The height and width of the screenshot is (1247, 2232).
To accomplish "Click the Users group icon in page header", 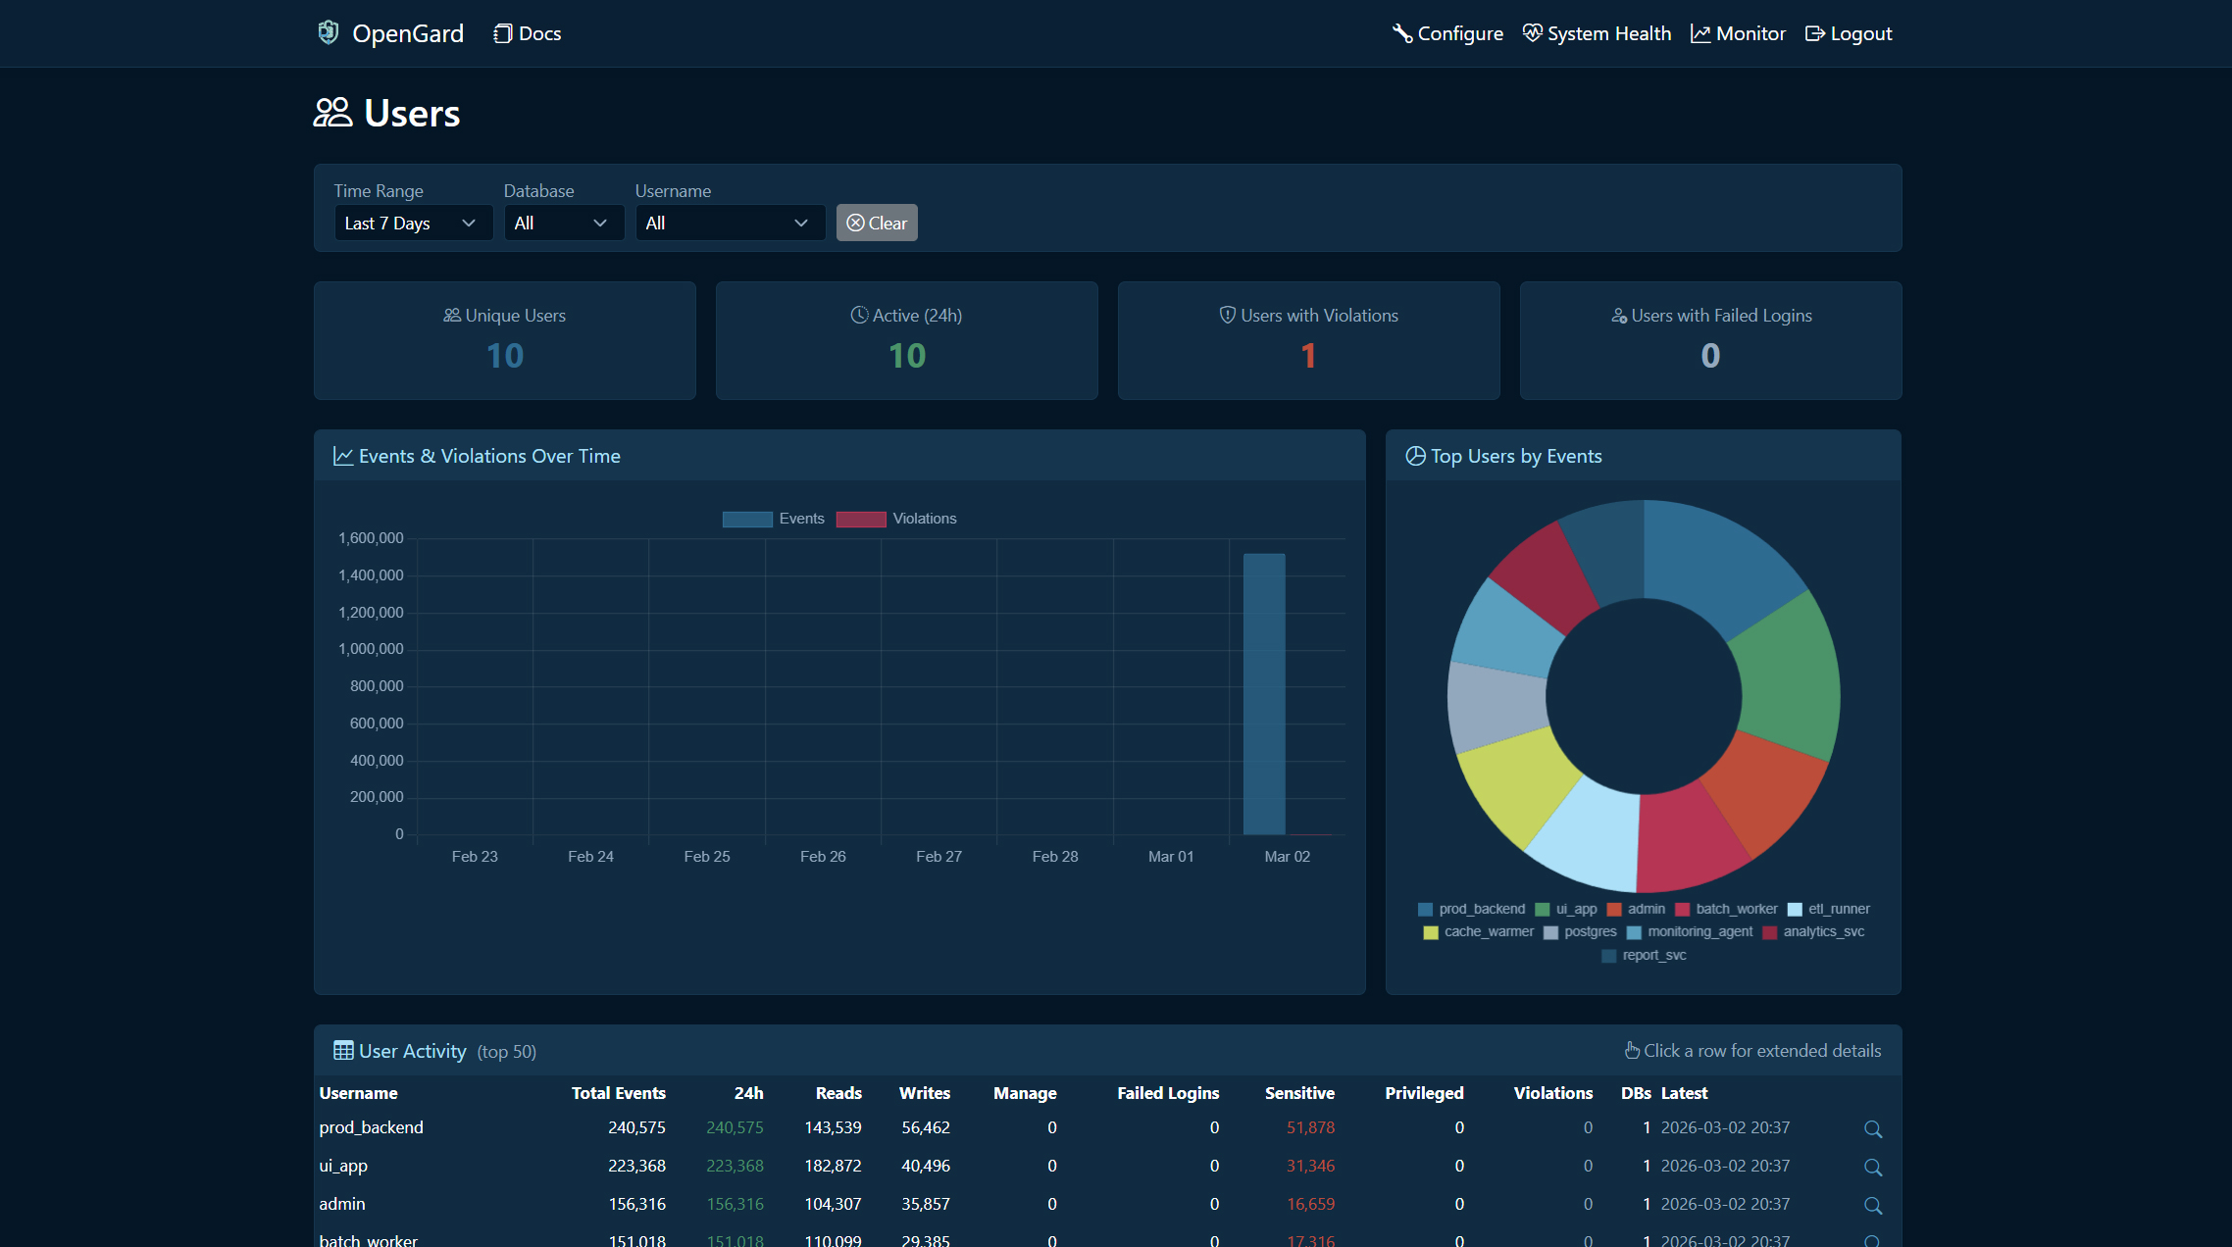I will 332,112.
